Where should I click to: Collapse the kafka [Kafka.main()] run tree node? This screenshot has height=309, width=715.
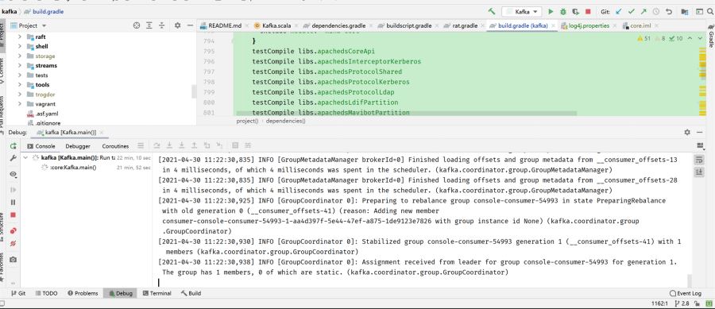(26, 158)
